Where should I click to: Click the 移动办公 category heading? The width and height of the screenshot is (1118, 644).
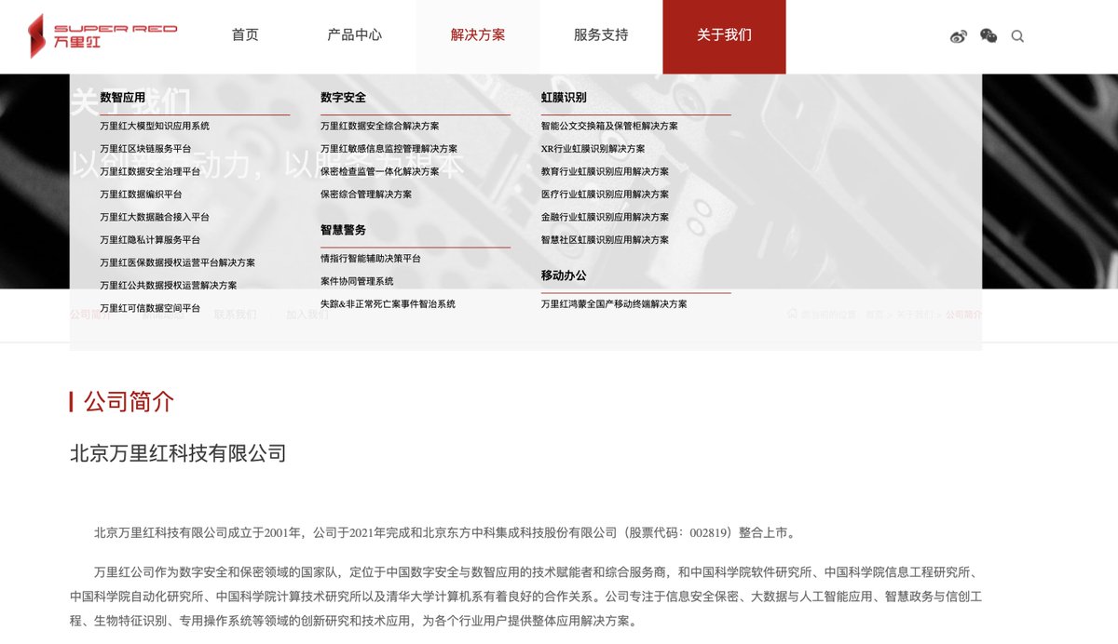point(565,275)
